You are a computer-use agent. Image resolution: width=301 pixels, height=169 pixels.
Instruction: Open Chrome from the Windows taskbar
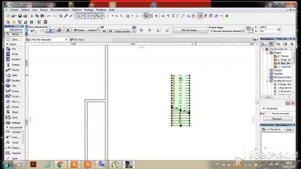pyautogui.click(x=61, y=164)
